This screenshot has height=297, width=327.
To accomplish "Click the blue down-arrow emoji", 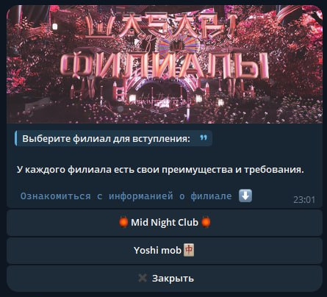I will [x=245, y=196].
